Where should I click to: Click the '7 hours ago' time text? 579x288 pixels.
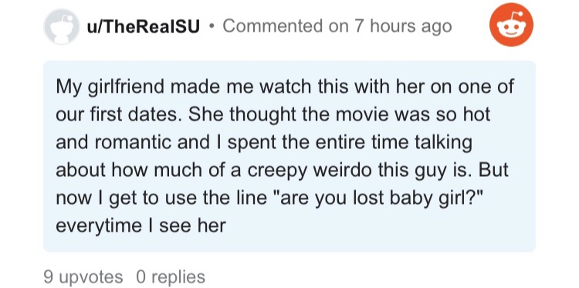(x=402, y=26)
